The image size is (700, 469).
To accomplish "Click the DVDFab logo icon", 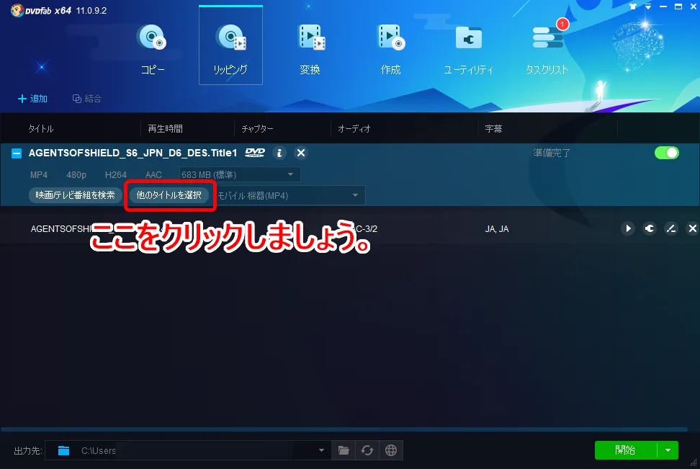I will 17,10.
